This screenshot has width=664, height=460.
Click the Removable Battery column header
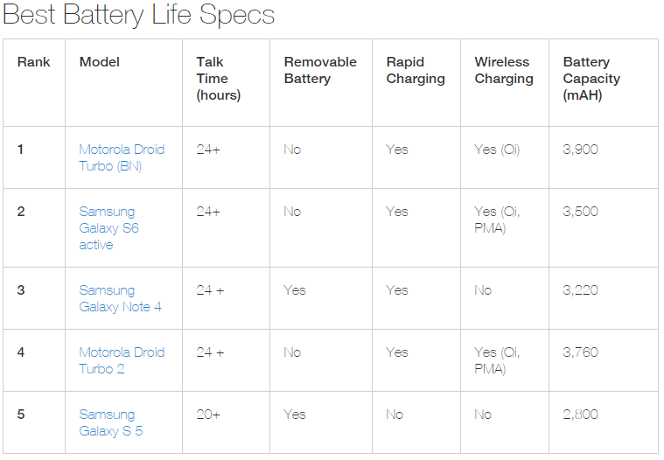point(320,70)
